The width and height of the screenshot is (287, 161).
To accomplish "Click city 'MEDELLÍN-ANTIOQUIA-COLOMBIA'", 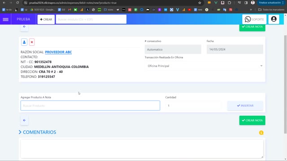I will [x=61, y=67].
